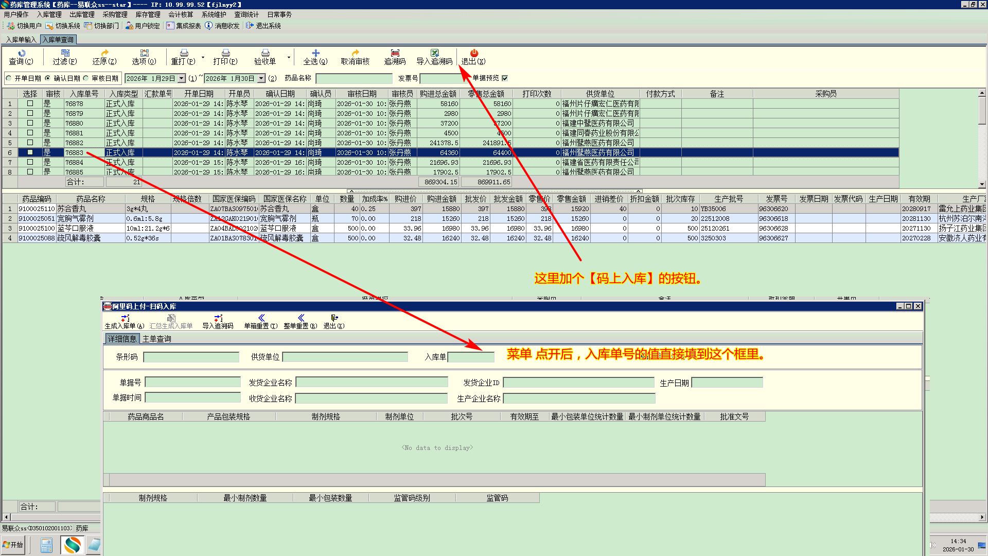Screen dimensions: 988x556
Task: Expand the 重打(P) dropdown arrow
Action: tap(203, 57)
